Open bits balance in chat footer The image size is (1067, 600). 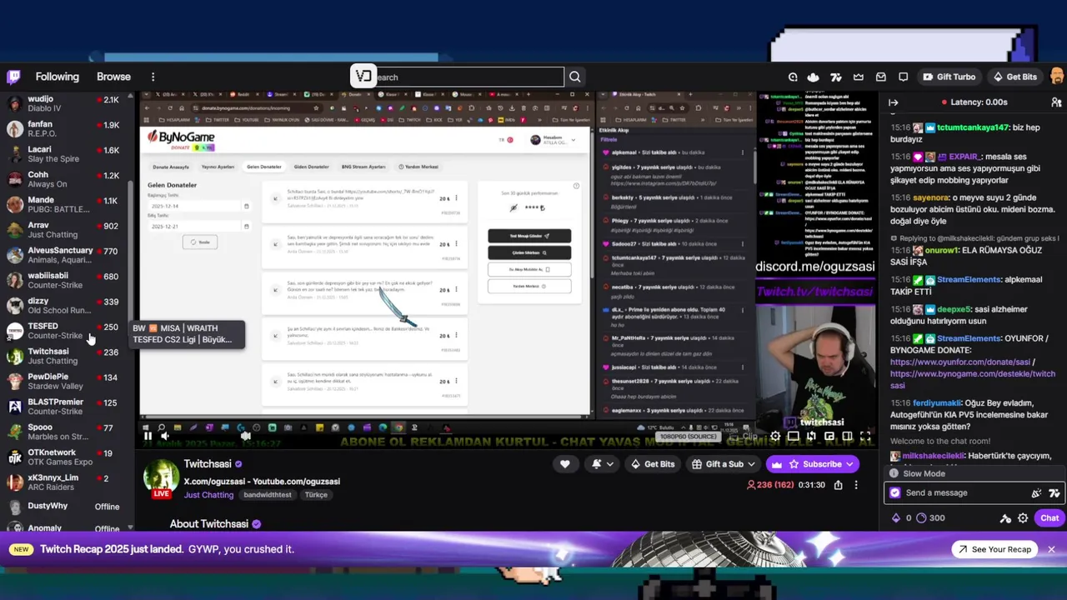[901, 518]
